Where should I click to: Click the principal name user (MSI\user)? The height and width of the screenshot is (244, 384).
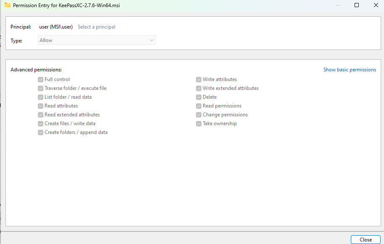point(56,27)
